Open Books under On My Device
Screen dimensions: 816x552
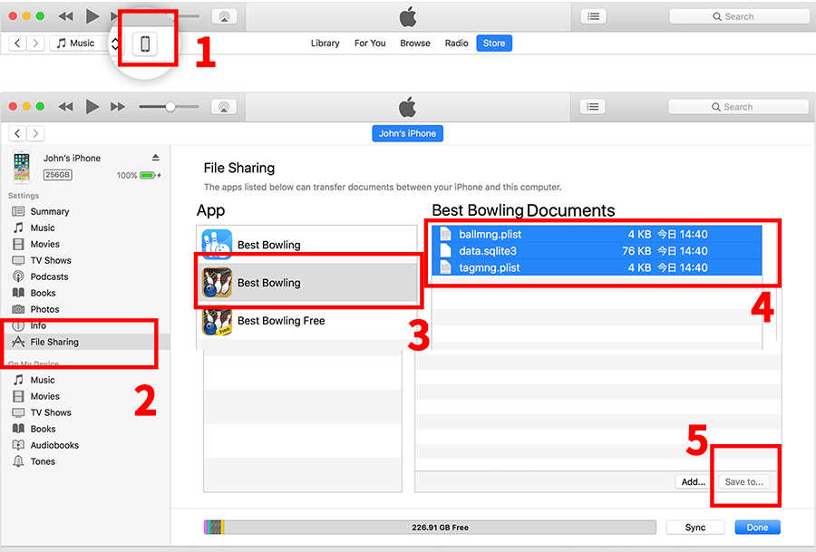click(x=43, y=429)
